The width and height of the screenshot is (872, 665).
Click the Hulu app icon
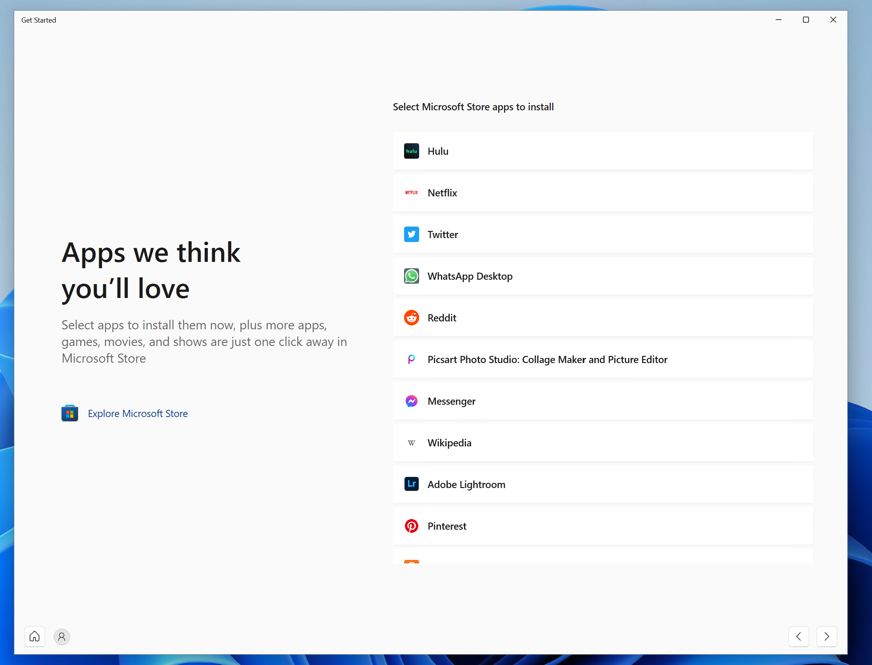tap(411, 151)
